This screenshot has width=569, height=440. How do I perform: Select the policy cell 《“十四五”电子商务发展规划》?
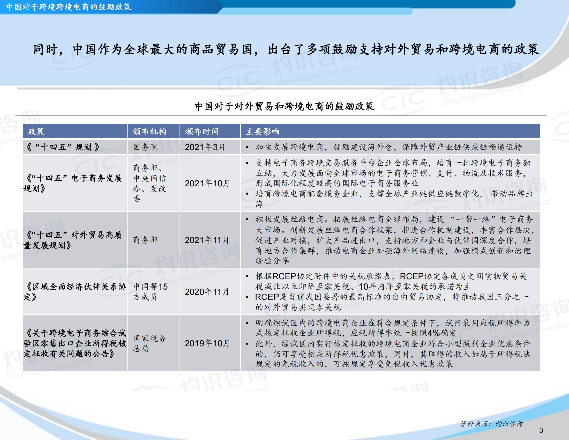pos(75,183)
